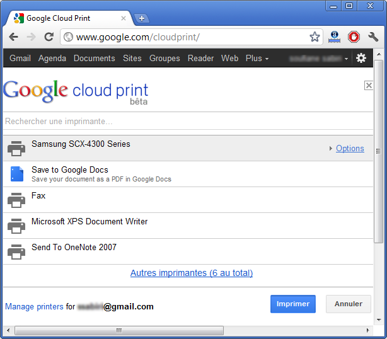The height and width of the screenshot is (339, 387).
Task: Open the Options link for Samsung printer
Action: pyautogui.click(x=350, y=148)
